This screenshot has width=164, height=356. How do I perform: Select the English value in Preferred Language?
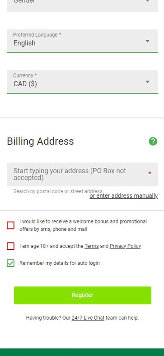(x=24, y=43)
